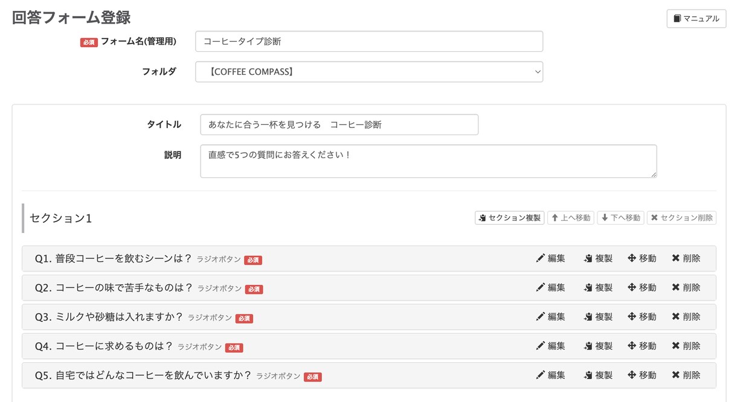737x402 pixels.
Task: Edit Q3 with the 編集 icon
Action: click(x=550, y=316)
